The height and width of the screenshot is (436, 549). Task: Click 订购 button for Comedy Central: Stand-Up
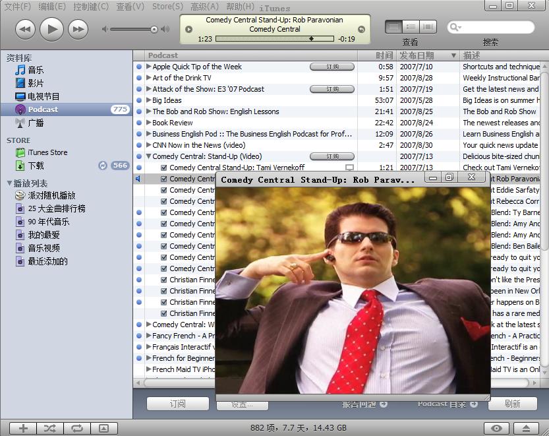pyautogui.click(x=332, y=156)
